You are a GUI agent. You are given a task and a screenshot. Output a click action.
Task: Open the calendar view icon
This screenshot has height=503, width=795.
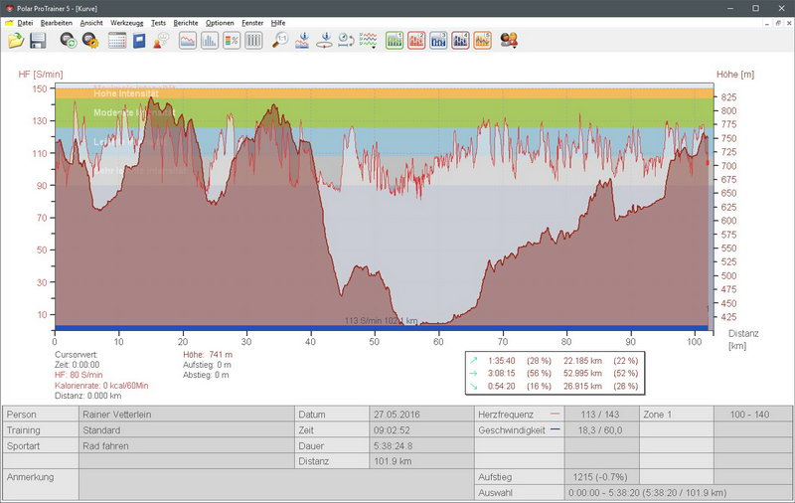tap(117, 41)
